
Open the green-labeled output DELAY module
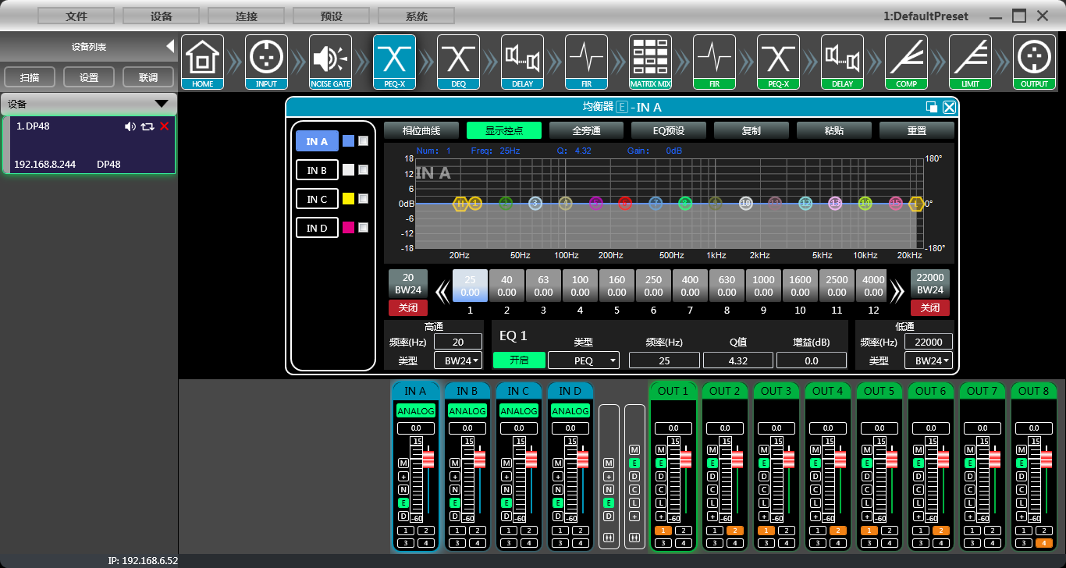[x=843, y=62]
